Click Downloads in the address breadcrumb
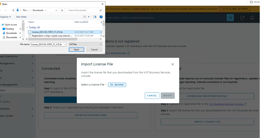Image resolution: width=260 pixels, height=138 pixels. [38, 10]
